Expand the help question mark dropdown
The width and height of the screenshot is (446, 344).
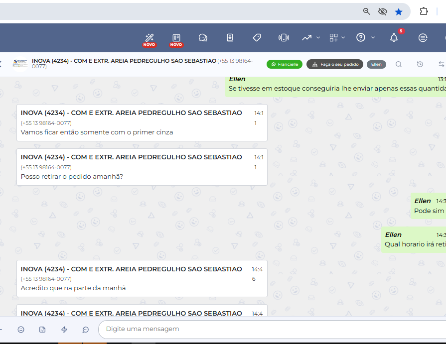373,38
